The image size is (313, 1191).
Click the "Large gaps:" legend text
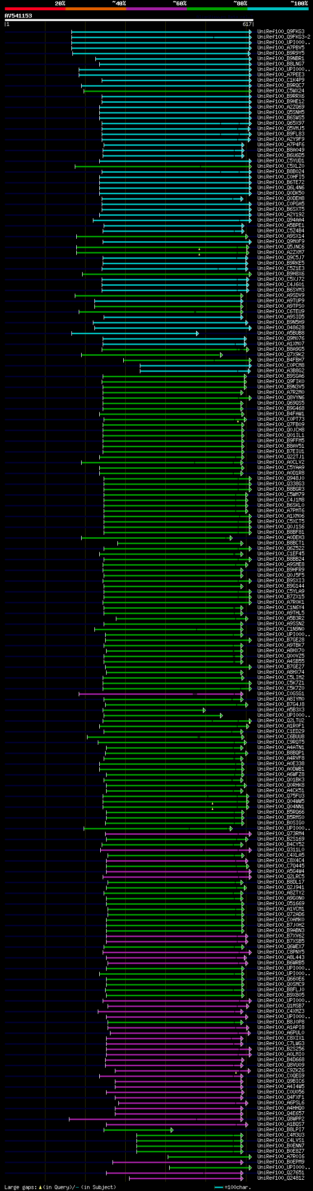[21, 1188]
